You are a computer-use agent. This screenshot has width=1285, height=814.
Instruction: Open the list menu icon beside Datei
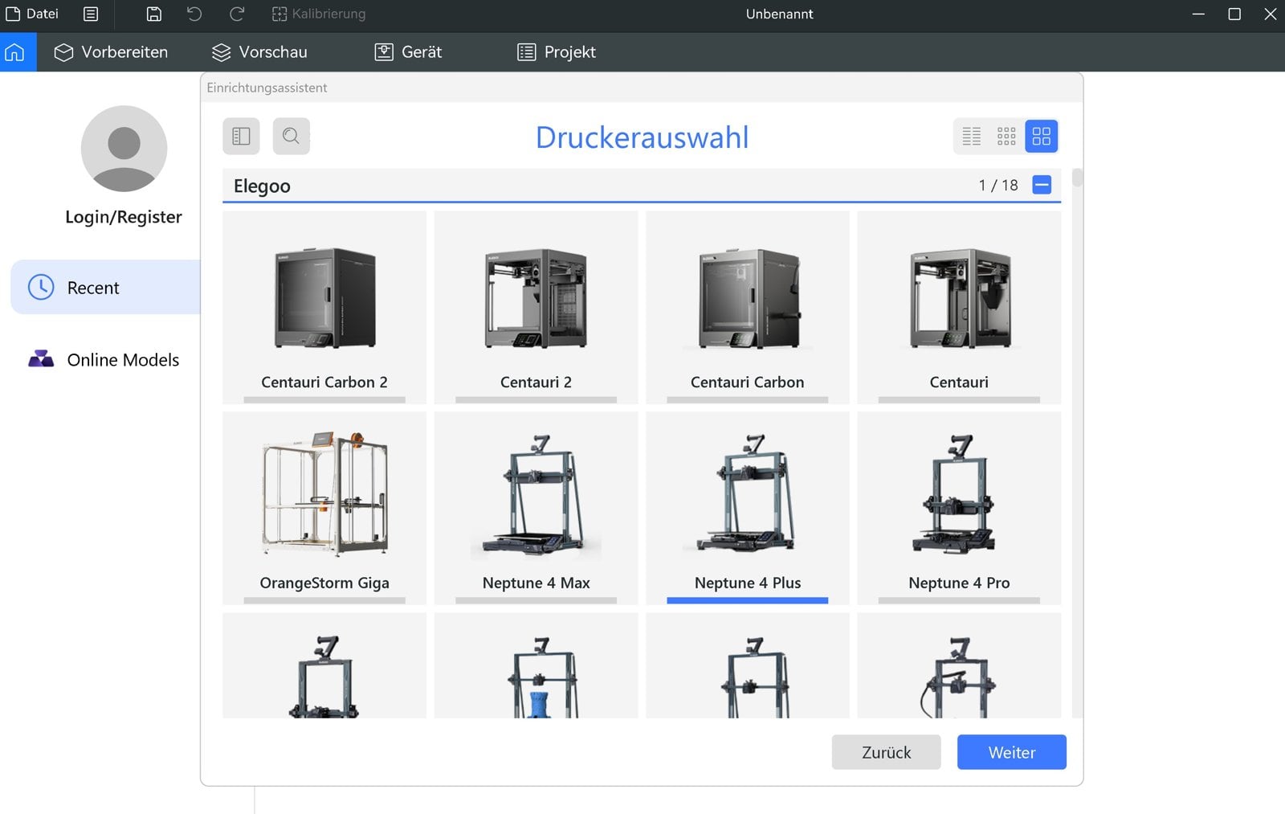pyautogui.click(x=91, y=14)
